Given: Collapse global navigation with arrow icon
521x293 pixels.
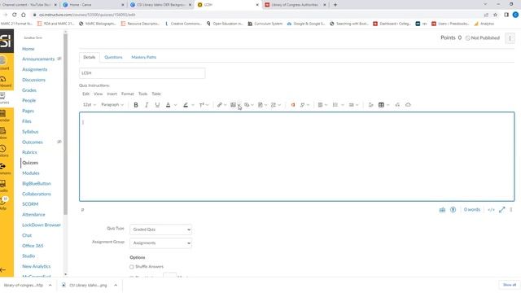Looking at the screenshot, I should click(3, 269).
